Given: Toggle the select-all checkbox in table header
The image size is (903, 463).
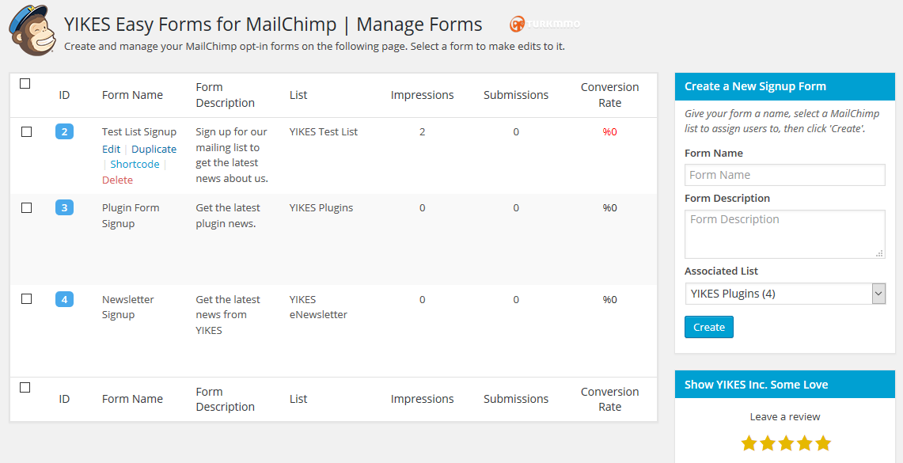Looking at the screenshot, I should point(25,84).
